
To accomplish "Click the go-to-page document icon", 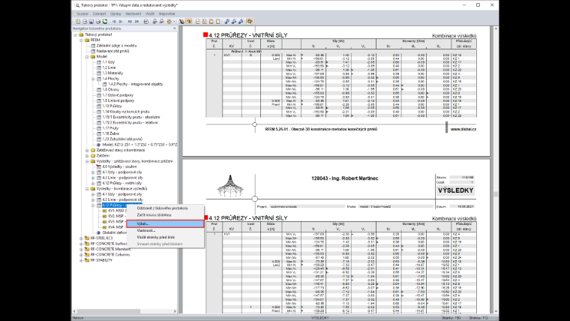I will 146,22.
